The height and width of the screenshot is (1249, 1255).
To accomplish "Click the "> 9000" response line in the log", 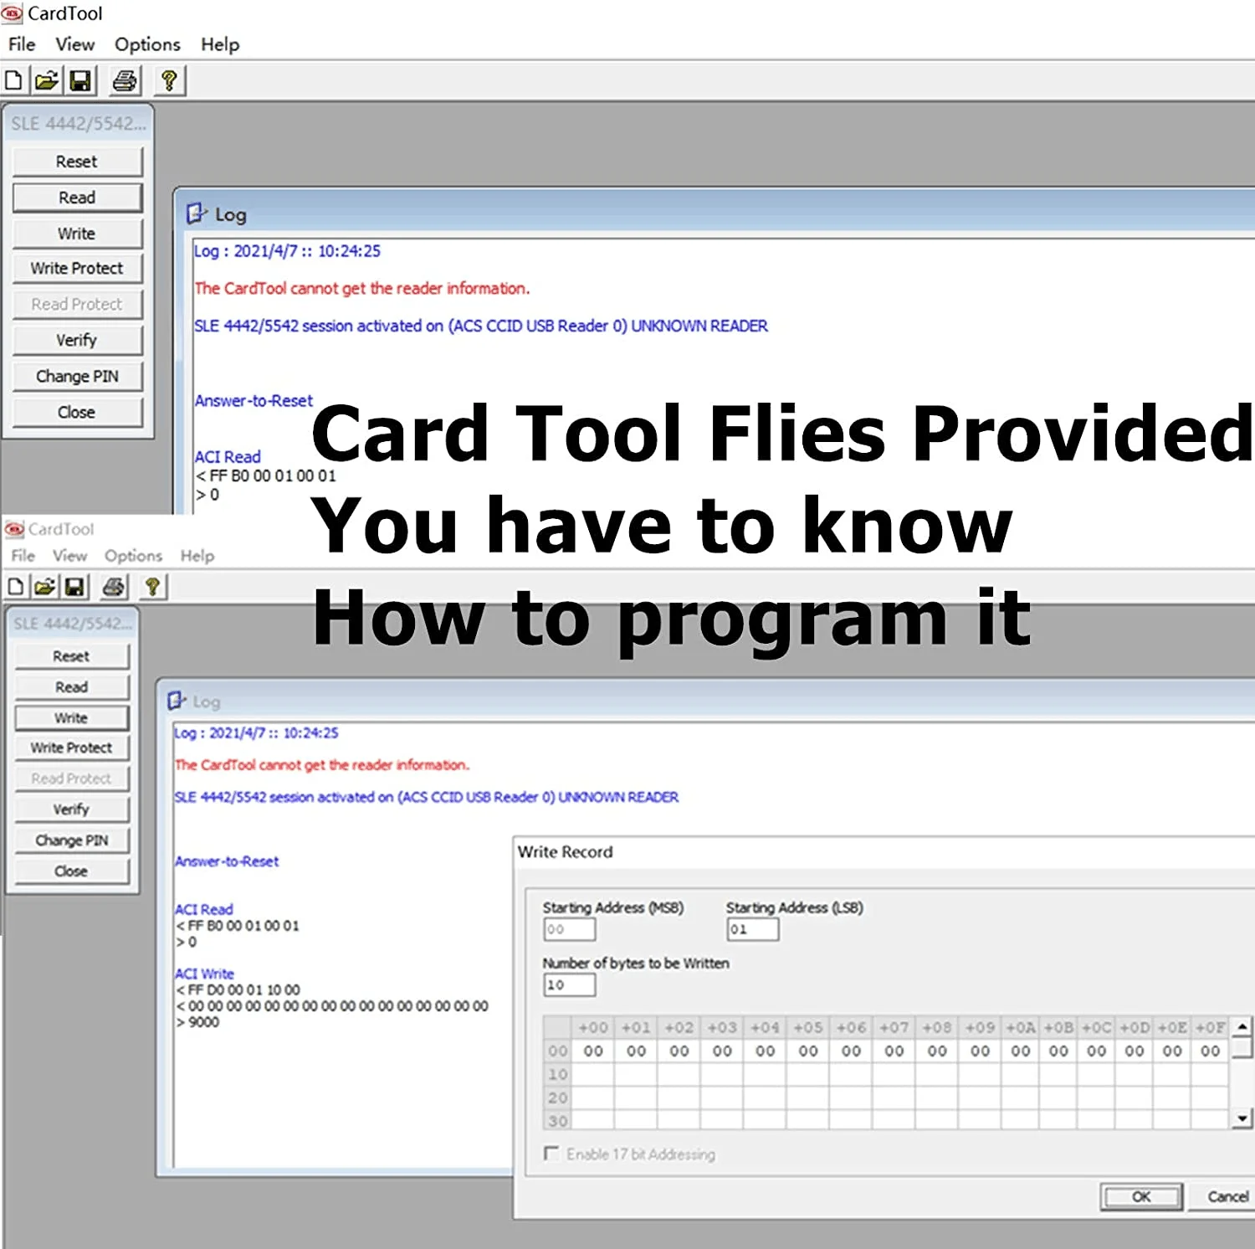I will point(197,1022).
